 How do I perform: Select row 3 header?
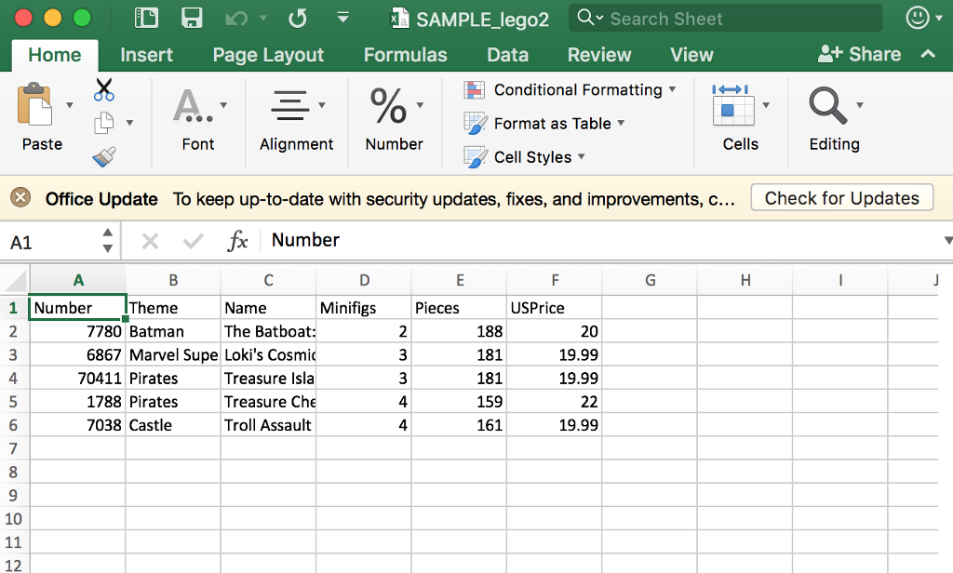[14, 354]
